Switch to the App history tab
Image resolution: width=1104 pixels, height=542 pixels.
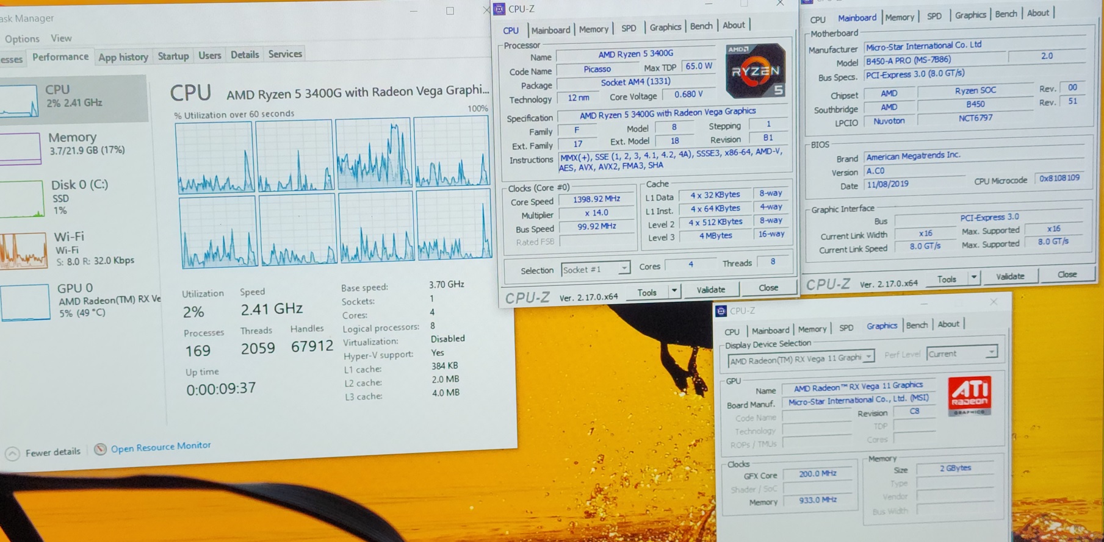123,57
